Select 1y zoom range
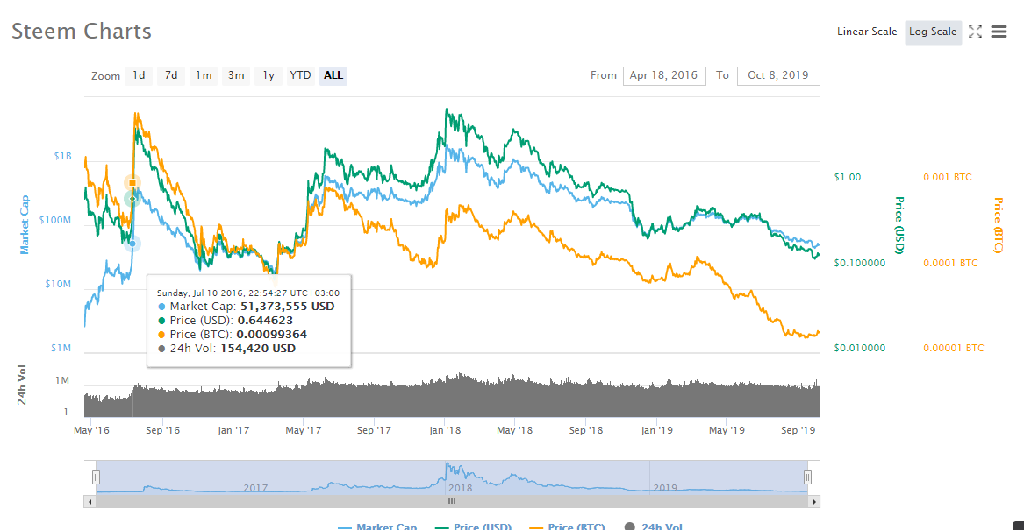 269,75
